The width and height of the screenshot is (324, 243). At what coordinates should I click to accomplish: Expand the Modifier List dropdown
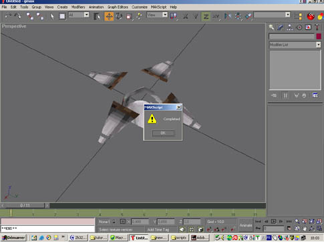318,45
